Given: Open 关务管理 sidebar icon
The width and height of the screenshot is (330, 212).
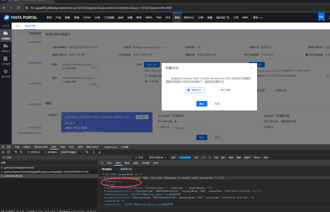Looking at the screenshot, I should click(x=6, y=61).
